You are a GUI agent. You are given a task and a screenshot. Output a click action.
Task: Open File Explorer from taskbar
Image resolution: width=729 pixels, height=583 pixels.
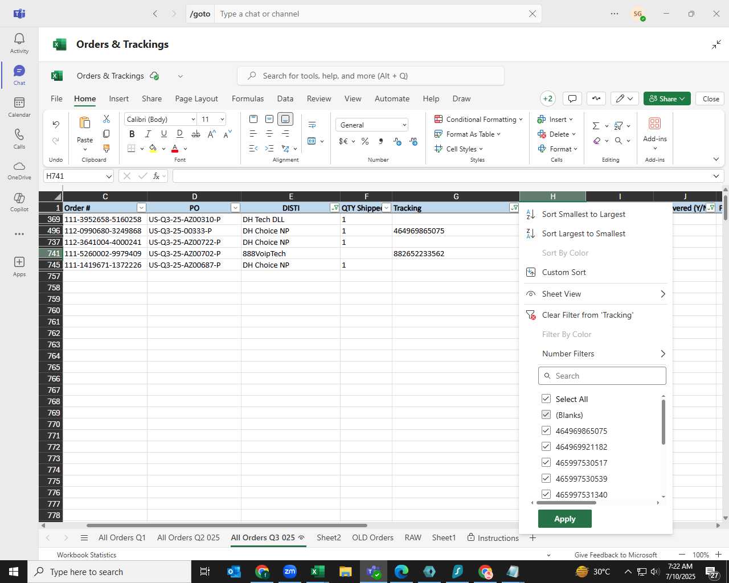point(345,572)
